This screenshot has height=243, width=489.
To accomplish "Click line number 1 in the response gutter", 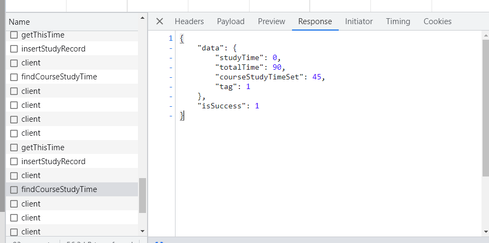I will click(x=170, y=38).
